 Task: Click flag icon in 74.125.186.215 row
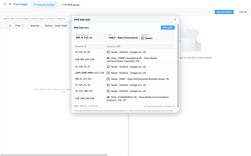[x=108, y=91]
